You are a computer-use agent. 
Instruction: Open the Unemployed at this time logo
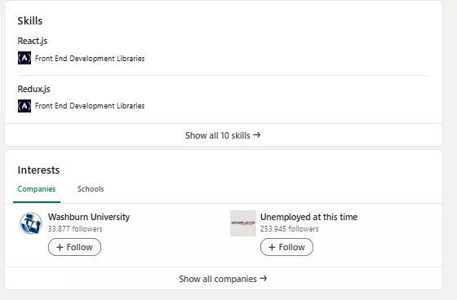(243, 223)
